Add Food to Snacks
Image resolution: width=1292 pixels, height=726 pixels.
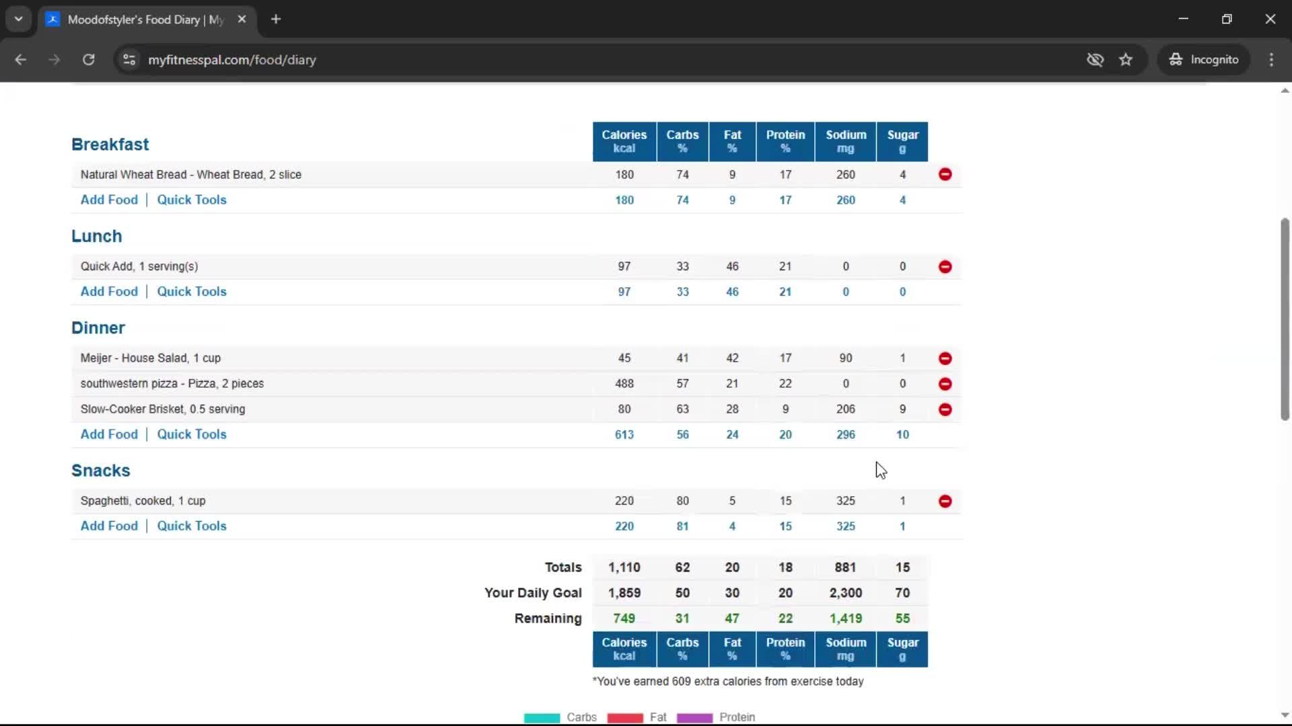click(x=109, y=526)
